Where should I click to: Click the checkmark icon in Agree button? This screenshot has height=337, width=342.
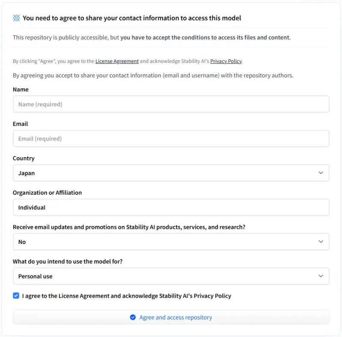[x=133, y=317]
